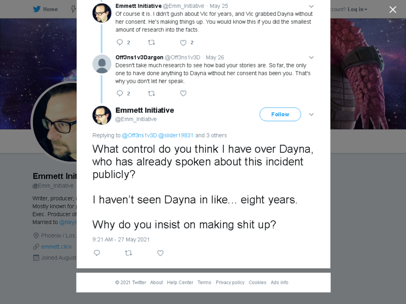Like Emmett Initiative's May 25 tweet
Image resolution: width=406 pixels, height=304 pixels.
pos(183,43)
